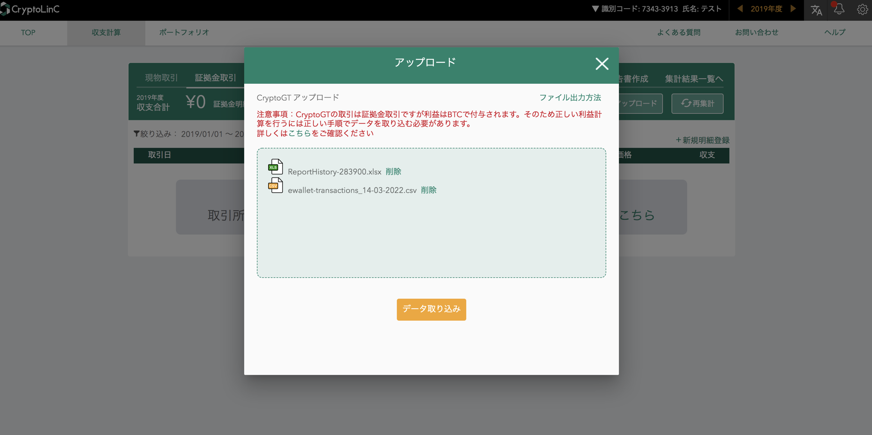Open よくある質問 page
The height and width of the screenshot is (435, 872).
(678, 33)
